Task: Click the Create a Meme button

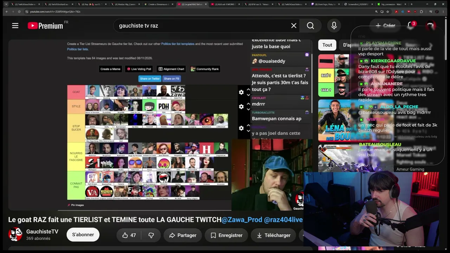Action: [110, 69]
